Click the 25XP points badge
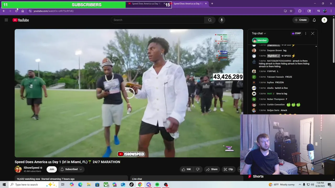Screen dimensions: 335x188 click(296, 33)
